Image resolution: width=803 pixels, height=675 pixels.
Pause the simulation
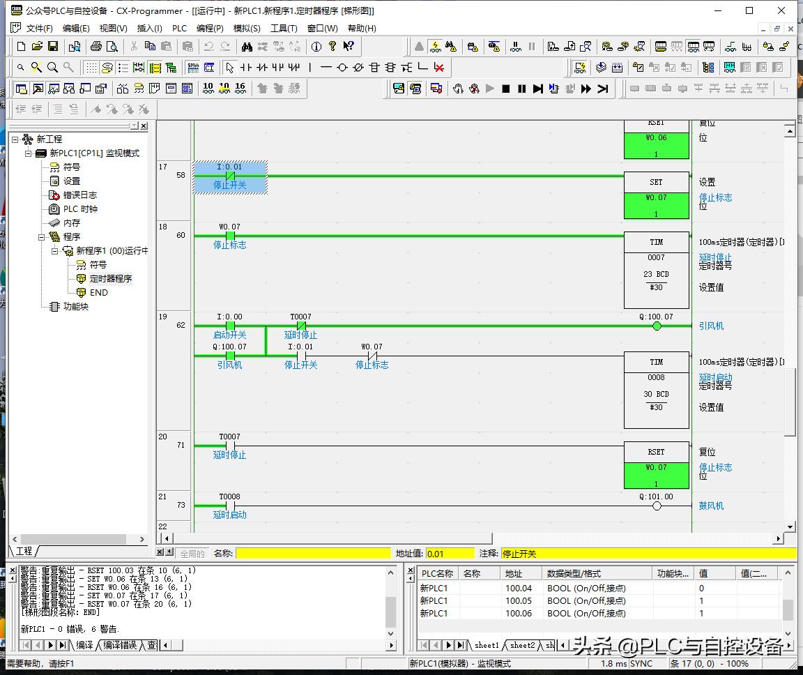pyautogui.click(x=522, y=89)
